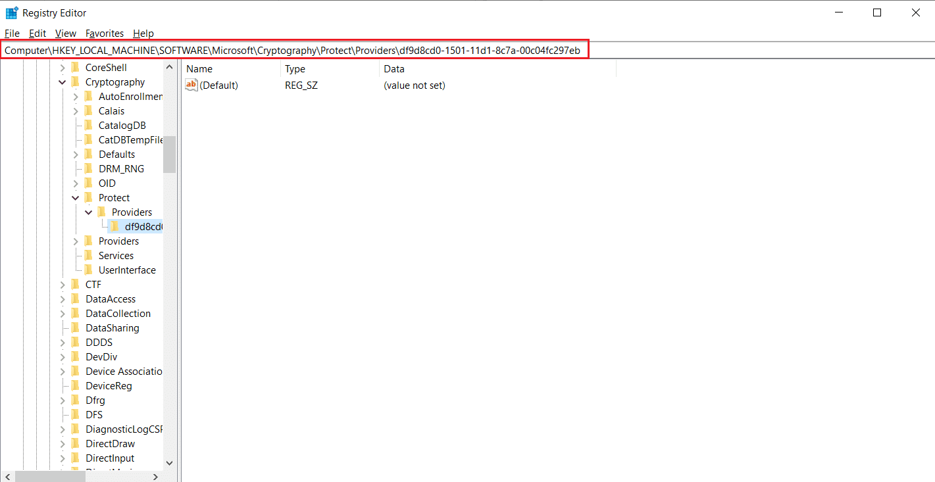935x482 pixels.
Task: Click the tree pane up scroll arrow
Action: [170, 67]
